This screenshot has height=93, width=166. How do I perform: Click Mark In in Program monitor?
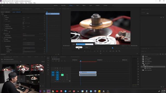pyautogui.click(x=88, y=51)
